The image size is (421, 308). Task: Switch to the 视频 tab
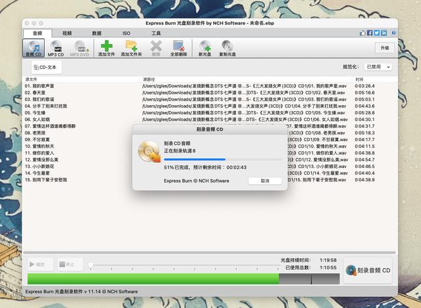(67, 33)
